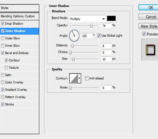Select the Satin effect label
Image resolution: width=158 pixels, height=139 pixels.
8,75
